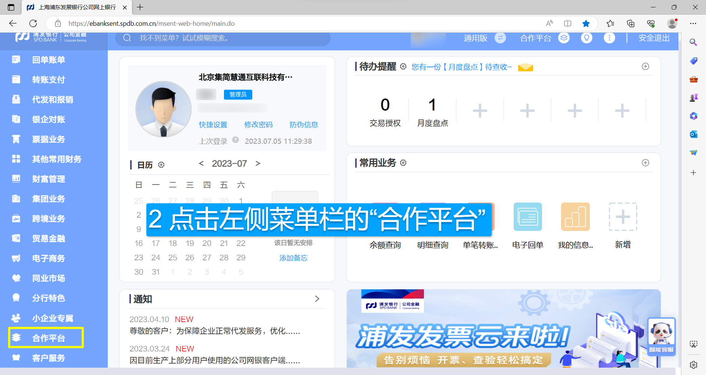This screenshot has width=706, height=375.
Task: Click browser refresh button
Action: (x=33, y=24)
